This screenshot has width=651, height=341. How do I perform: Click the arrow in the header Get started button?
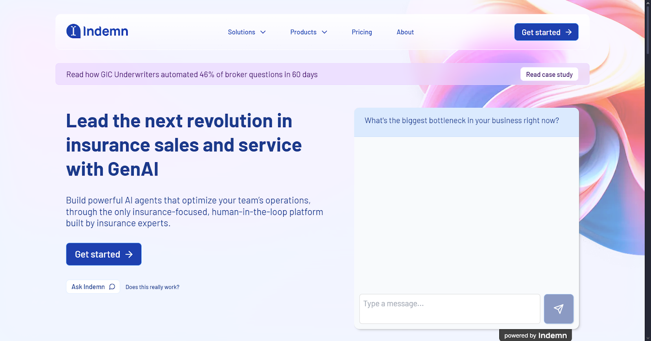[569, 32]
